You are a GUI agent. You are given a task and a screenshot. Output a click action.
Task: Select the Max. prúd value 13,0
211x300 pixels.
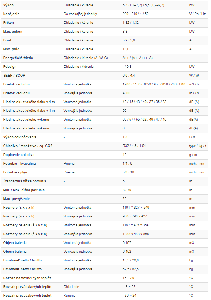(x=126, y=49)
